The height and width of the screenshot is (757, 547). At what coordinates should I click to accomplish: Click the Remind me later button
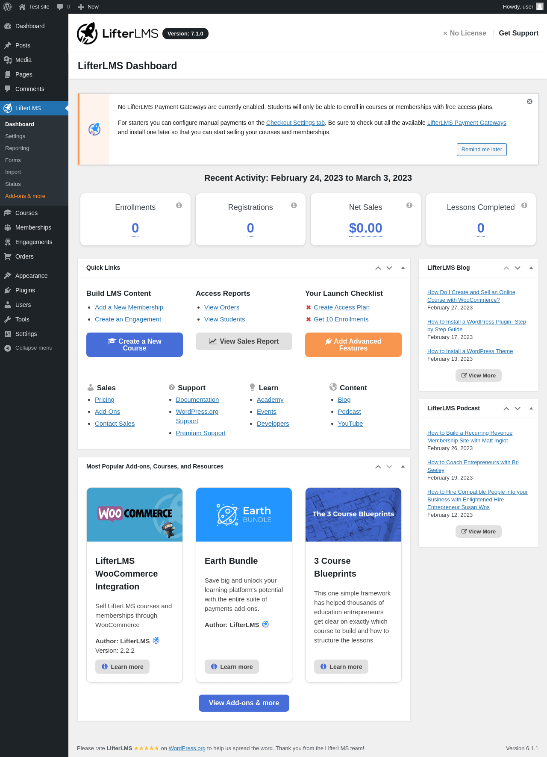tap(482, 150)
